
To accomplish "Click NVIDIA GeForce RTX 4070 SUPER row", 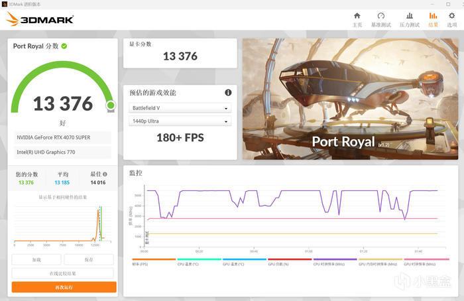I will click(63, 137).
